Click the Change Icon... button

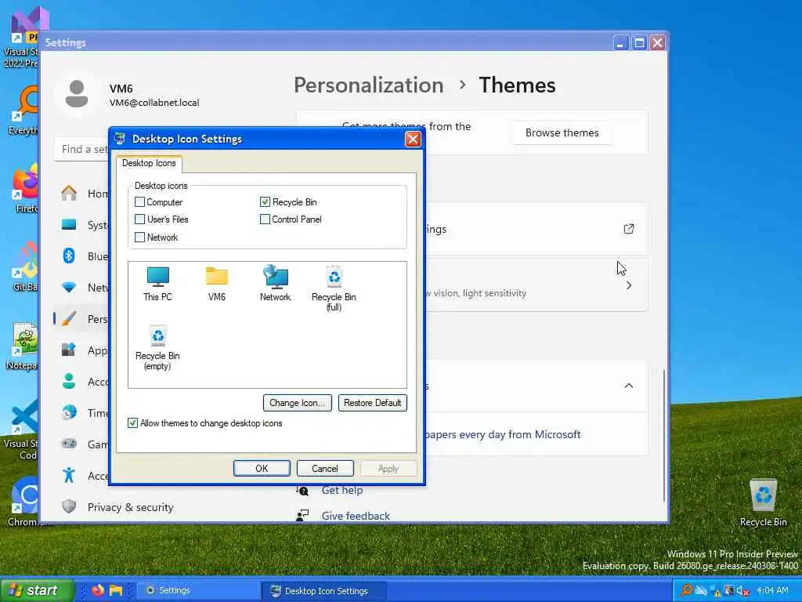point(297,403)
